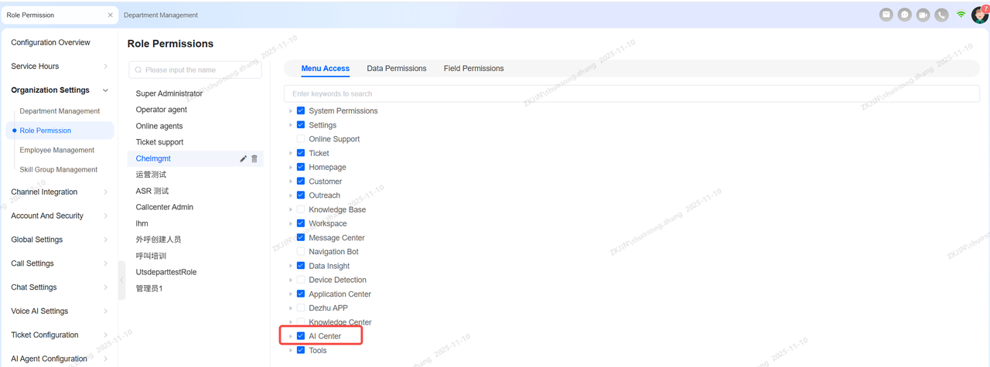Open the user avatar with notification badge
Viewport: 990px width, 367px height.
point(979,15)
